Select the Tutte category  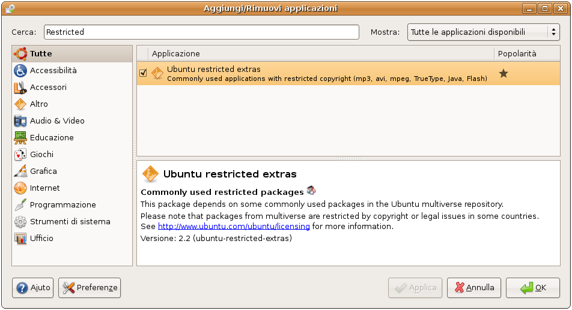[41, 54]
